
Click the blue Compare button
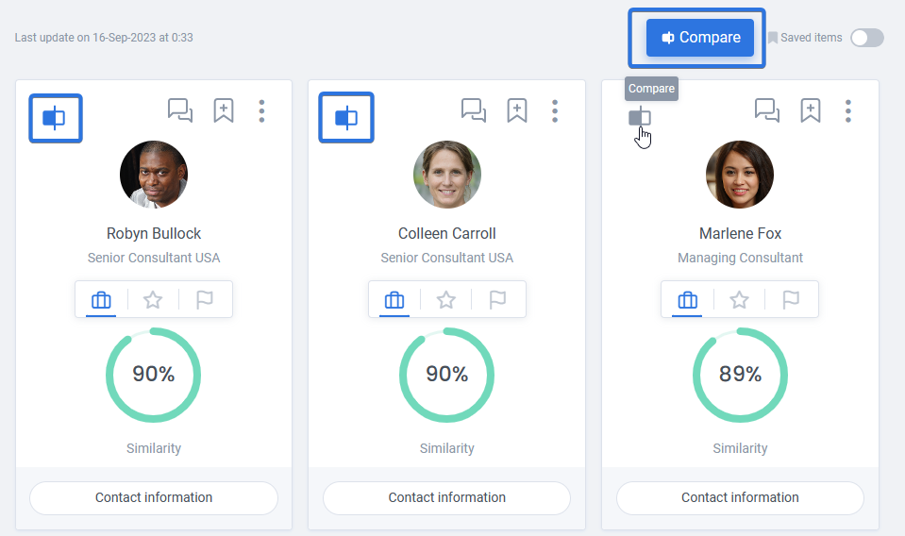(x=700, y=38)
